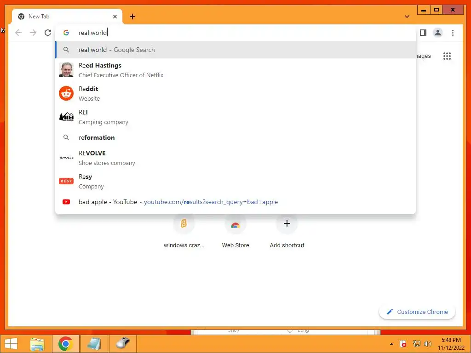
Task: Reload the page with the refresh icon
Action: [48, 33]
